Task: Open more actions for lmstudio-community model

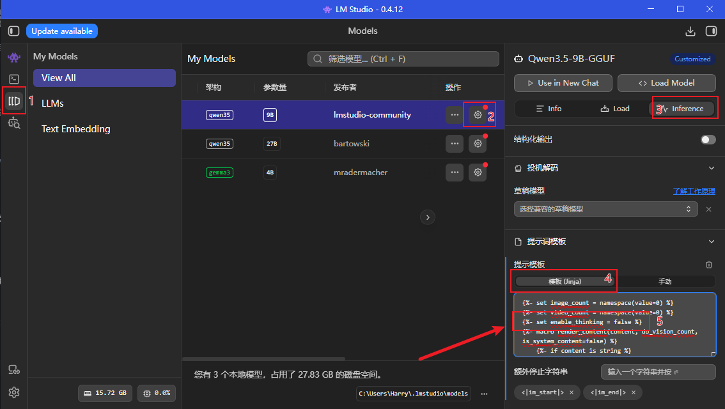Action: (455, 115)
